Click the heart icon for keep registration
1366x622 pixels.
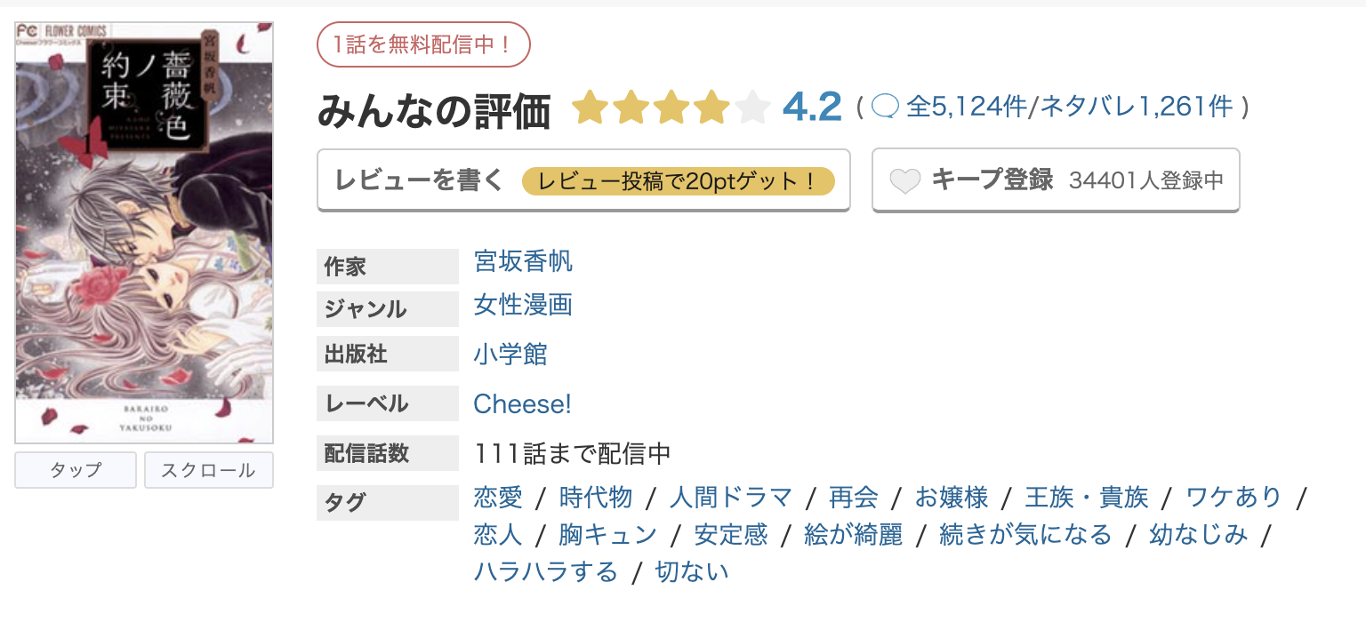click(904, 179)
